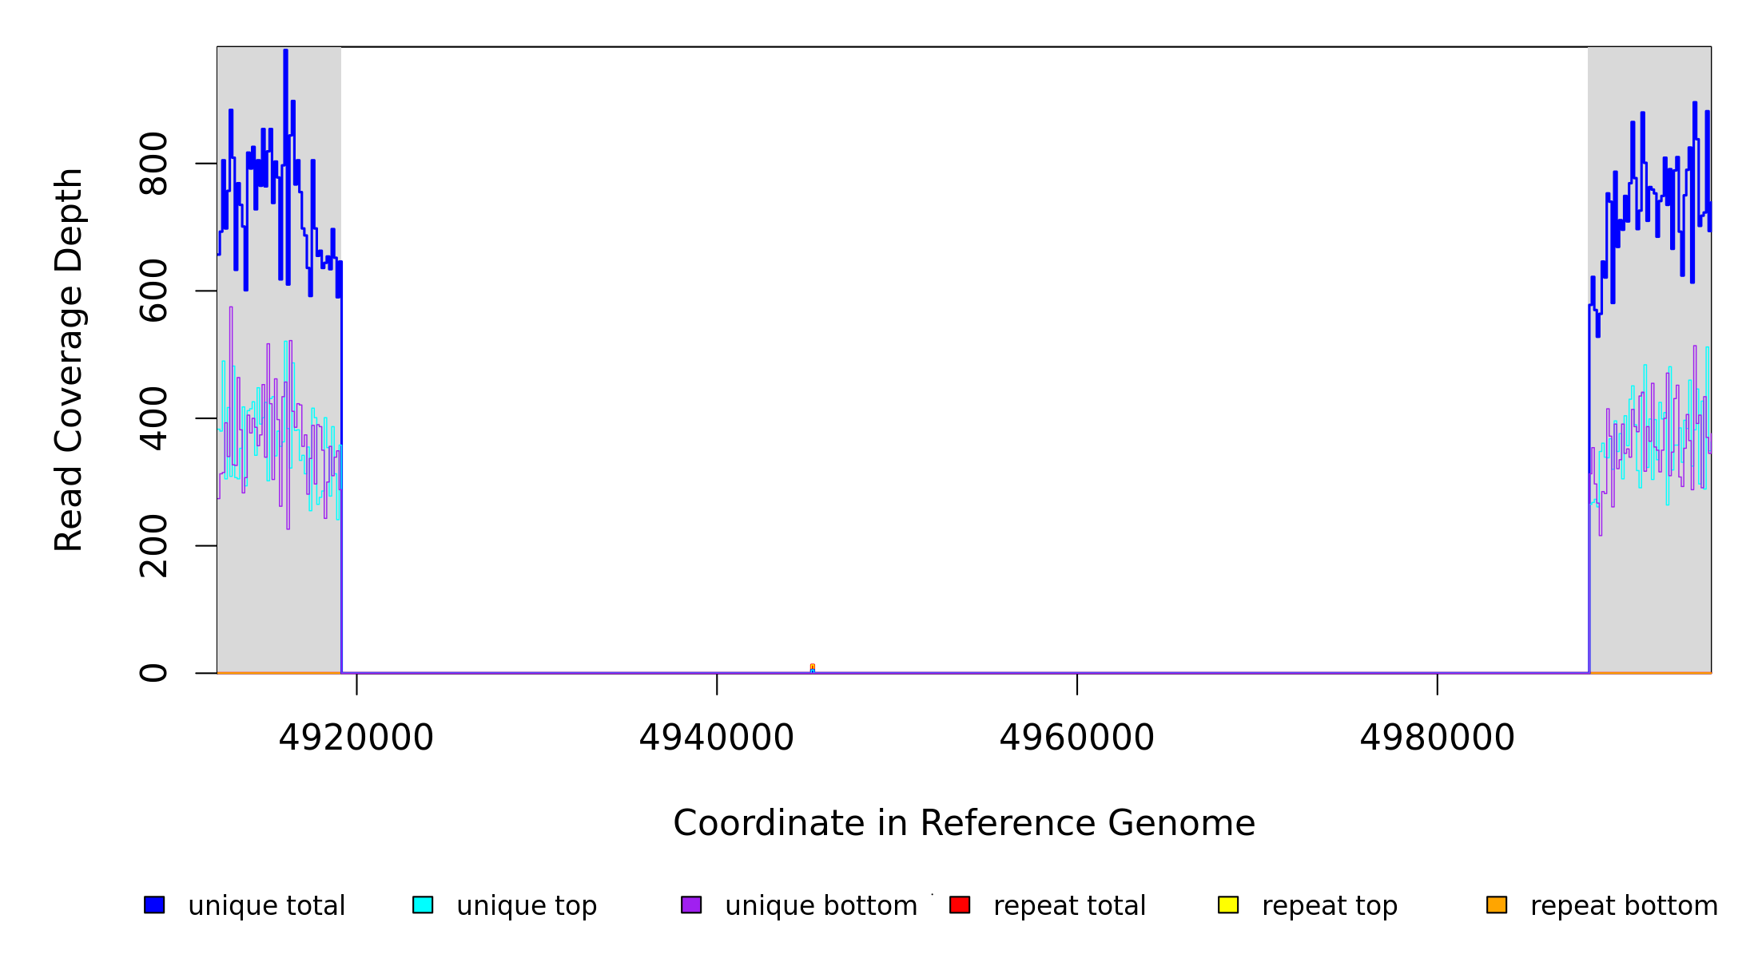Viewport: 1758px width, 958px height.
Task: Click the 4940000 x-axis tick label
Action: [717, 738]
